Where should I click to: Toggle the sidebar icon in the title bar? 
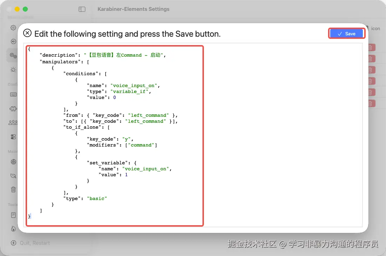click(82, 9)
